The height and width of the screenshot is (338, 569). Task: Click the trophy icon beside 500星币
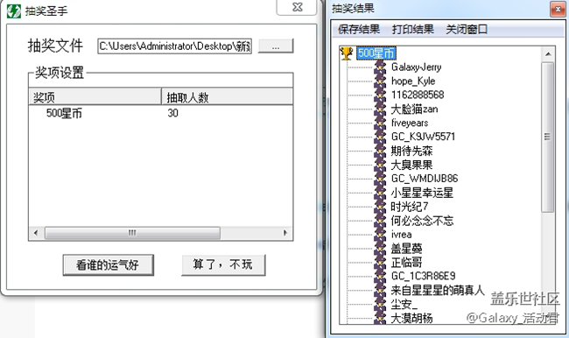coord(347,53)
